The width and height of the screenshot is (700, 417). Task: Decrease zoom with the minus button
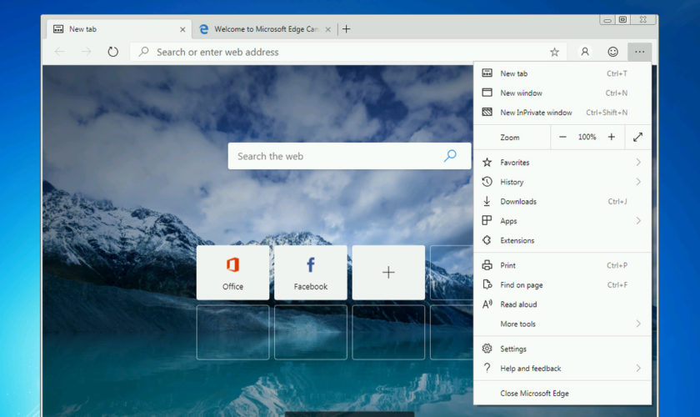[x=563, y=137]
